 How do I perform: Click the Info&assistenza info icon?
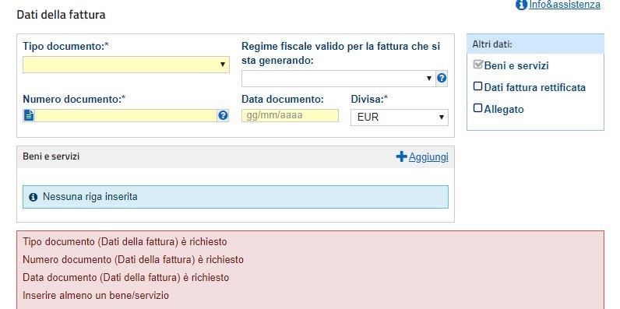click(521, 5)
